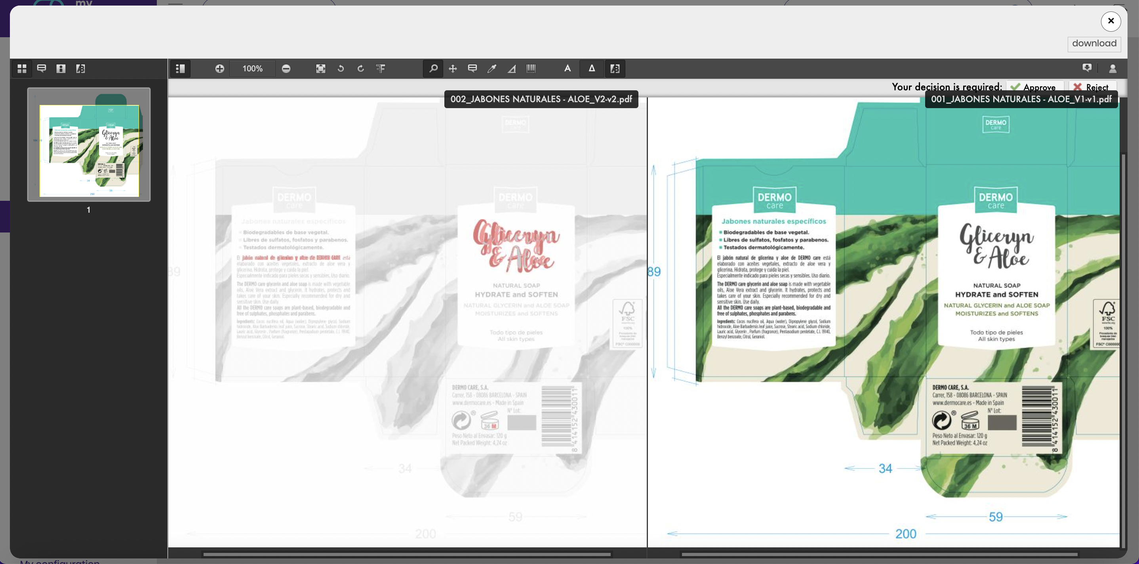Click the download button
1139x564 pixels.
(1094, 44)
